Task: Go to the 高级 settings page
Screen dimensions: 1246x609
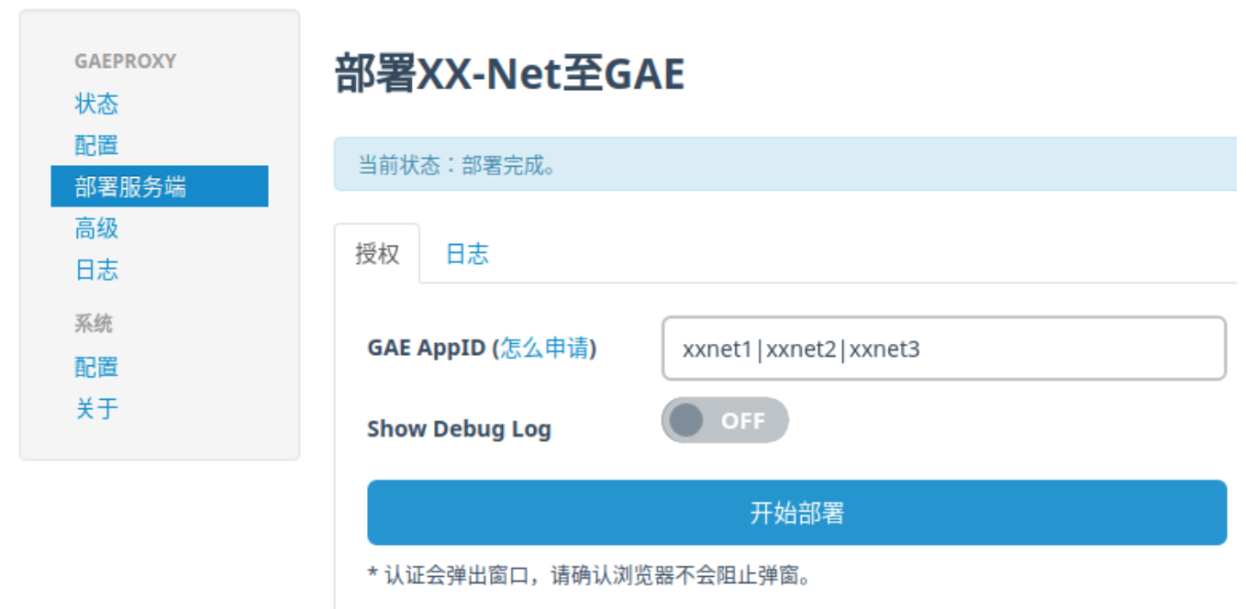Action: click(x=96, y=228)
